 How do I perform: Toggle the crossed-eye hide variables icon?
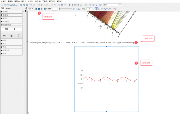pyautogui.click(x=11, y=36)
